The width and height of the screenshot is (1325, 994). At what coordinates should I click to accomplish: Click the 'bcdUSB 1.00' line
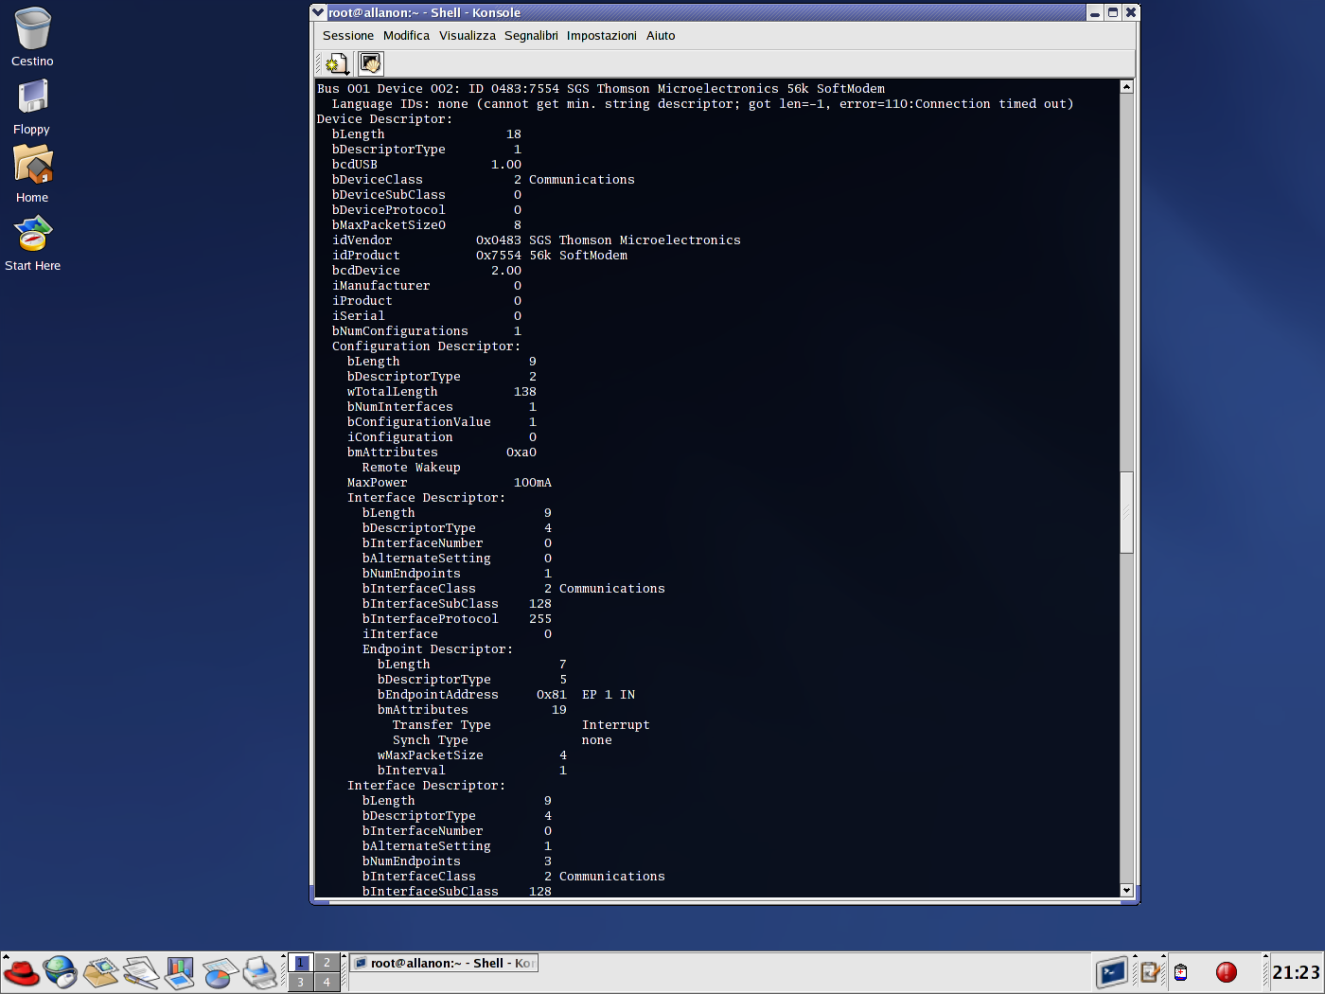(x=427, y=165)
